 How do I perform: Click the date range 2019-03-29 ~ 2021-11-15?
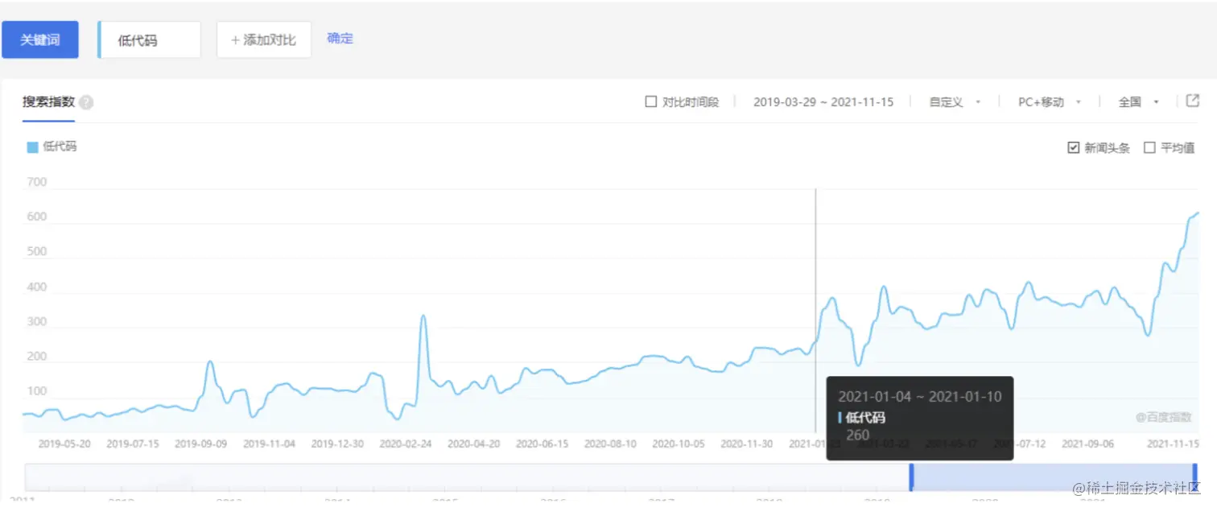[x=823, y=102]
